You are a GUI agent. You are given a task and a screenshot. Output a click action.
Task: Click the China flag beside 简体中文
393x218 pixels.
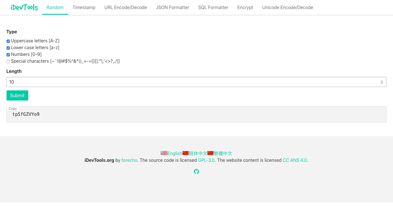pyautogui.click(x=185, y=153)
